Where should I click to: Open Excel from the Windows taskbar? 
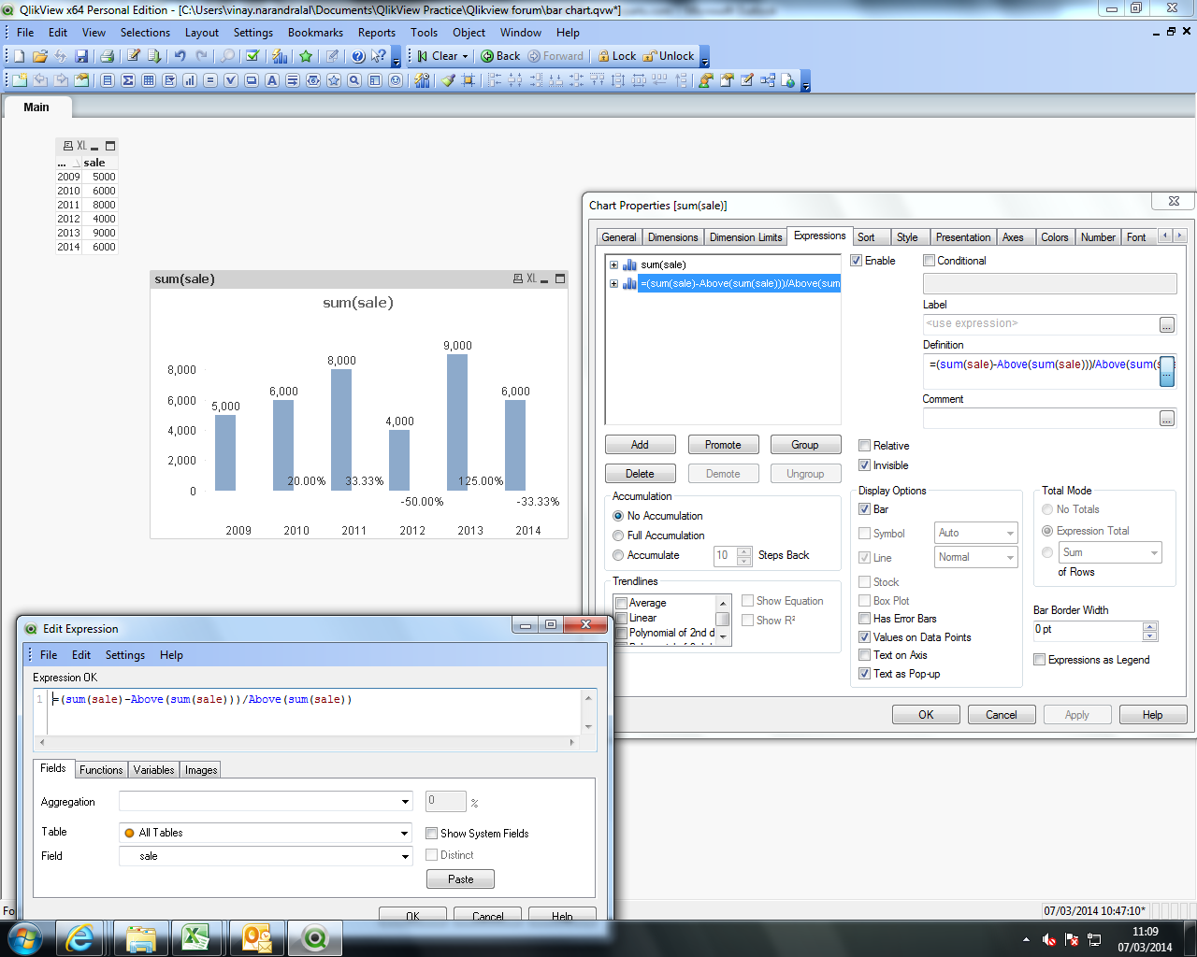pos(195,937)
